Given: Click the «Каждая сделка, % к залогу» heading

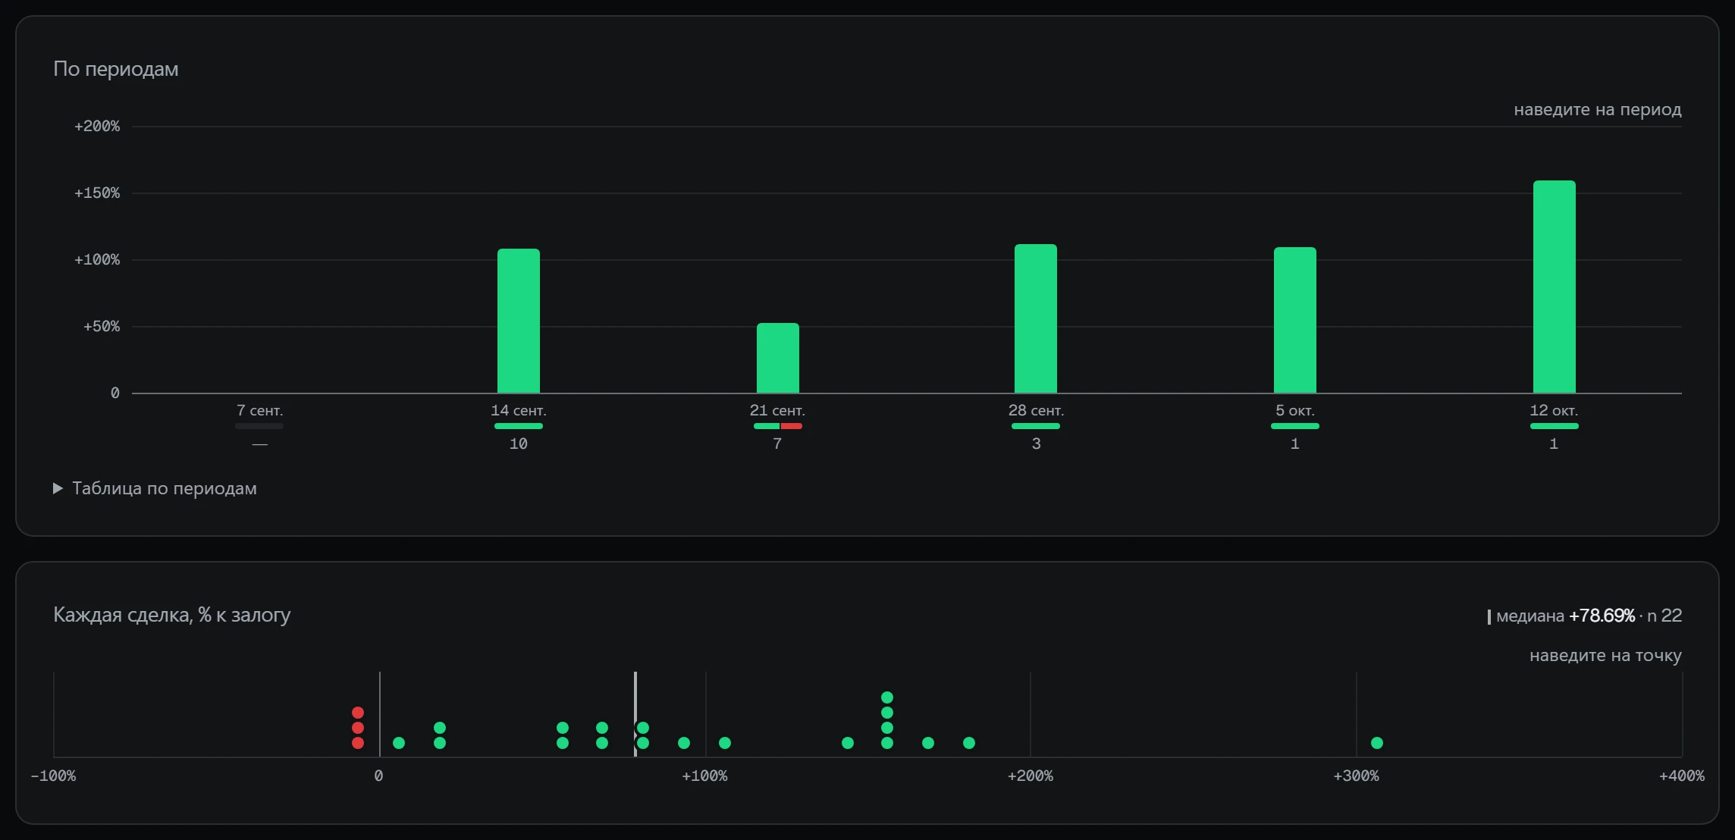Looking at the screenshot, I should pos(172,615).
